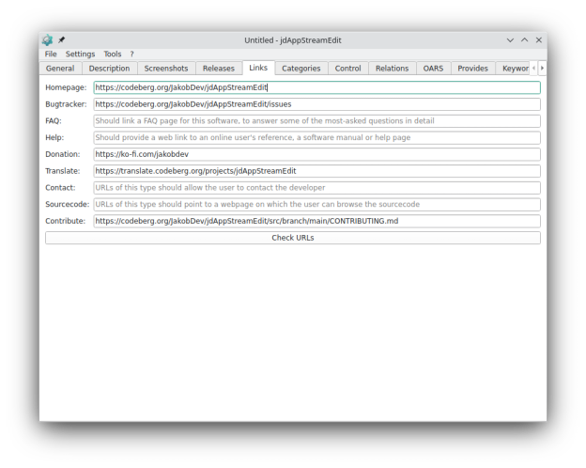The height and width of the screenshot is (468, 586).
Task: Focus the Translate URL field
Action: (x=316, y=171)
